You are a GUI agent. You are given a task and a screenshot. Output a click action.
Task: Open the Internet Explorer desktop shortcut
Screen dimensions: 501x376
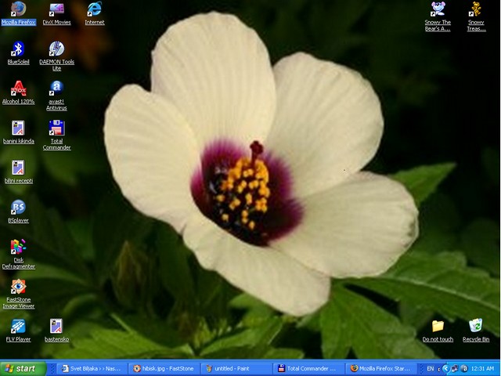(x=95, y=9)
